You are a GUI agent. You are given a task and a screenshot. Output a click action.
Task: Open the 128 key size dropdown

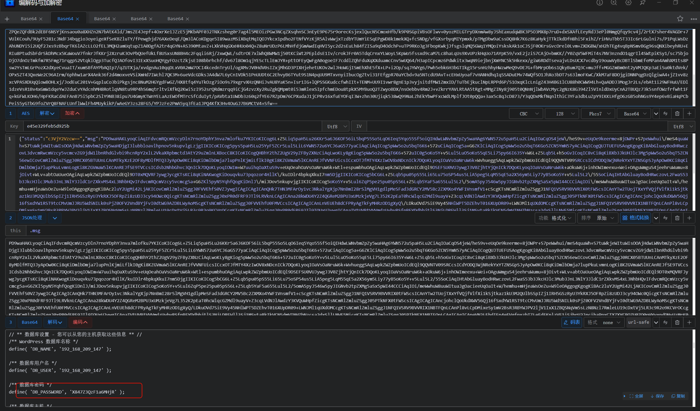click(x=562, y=114)
